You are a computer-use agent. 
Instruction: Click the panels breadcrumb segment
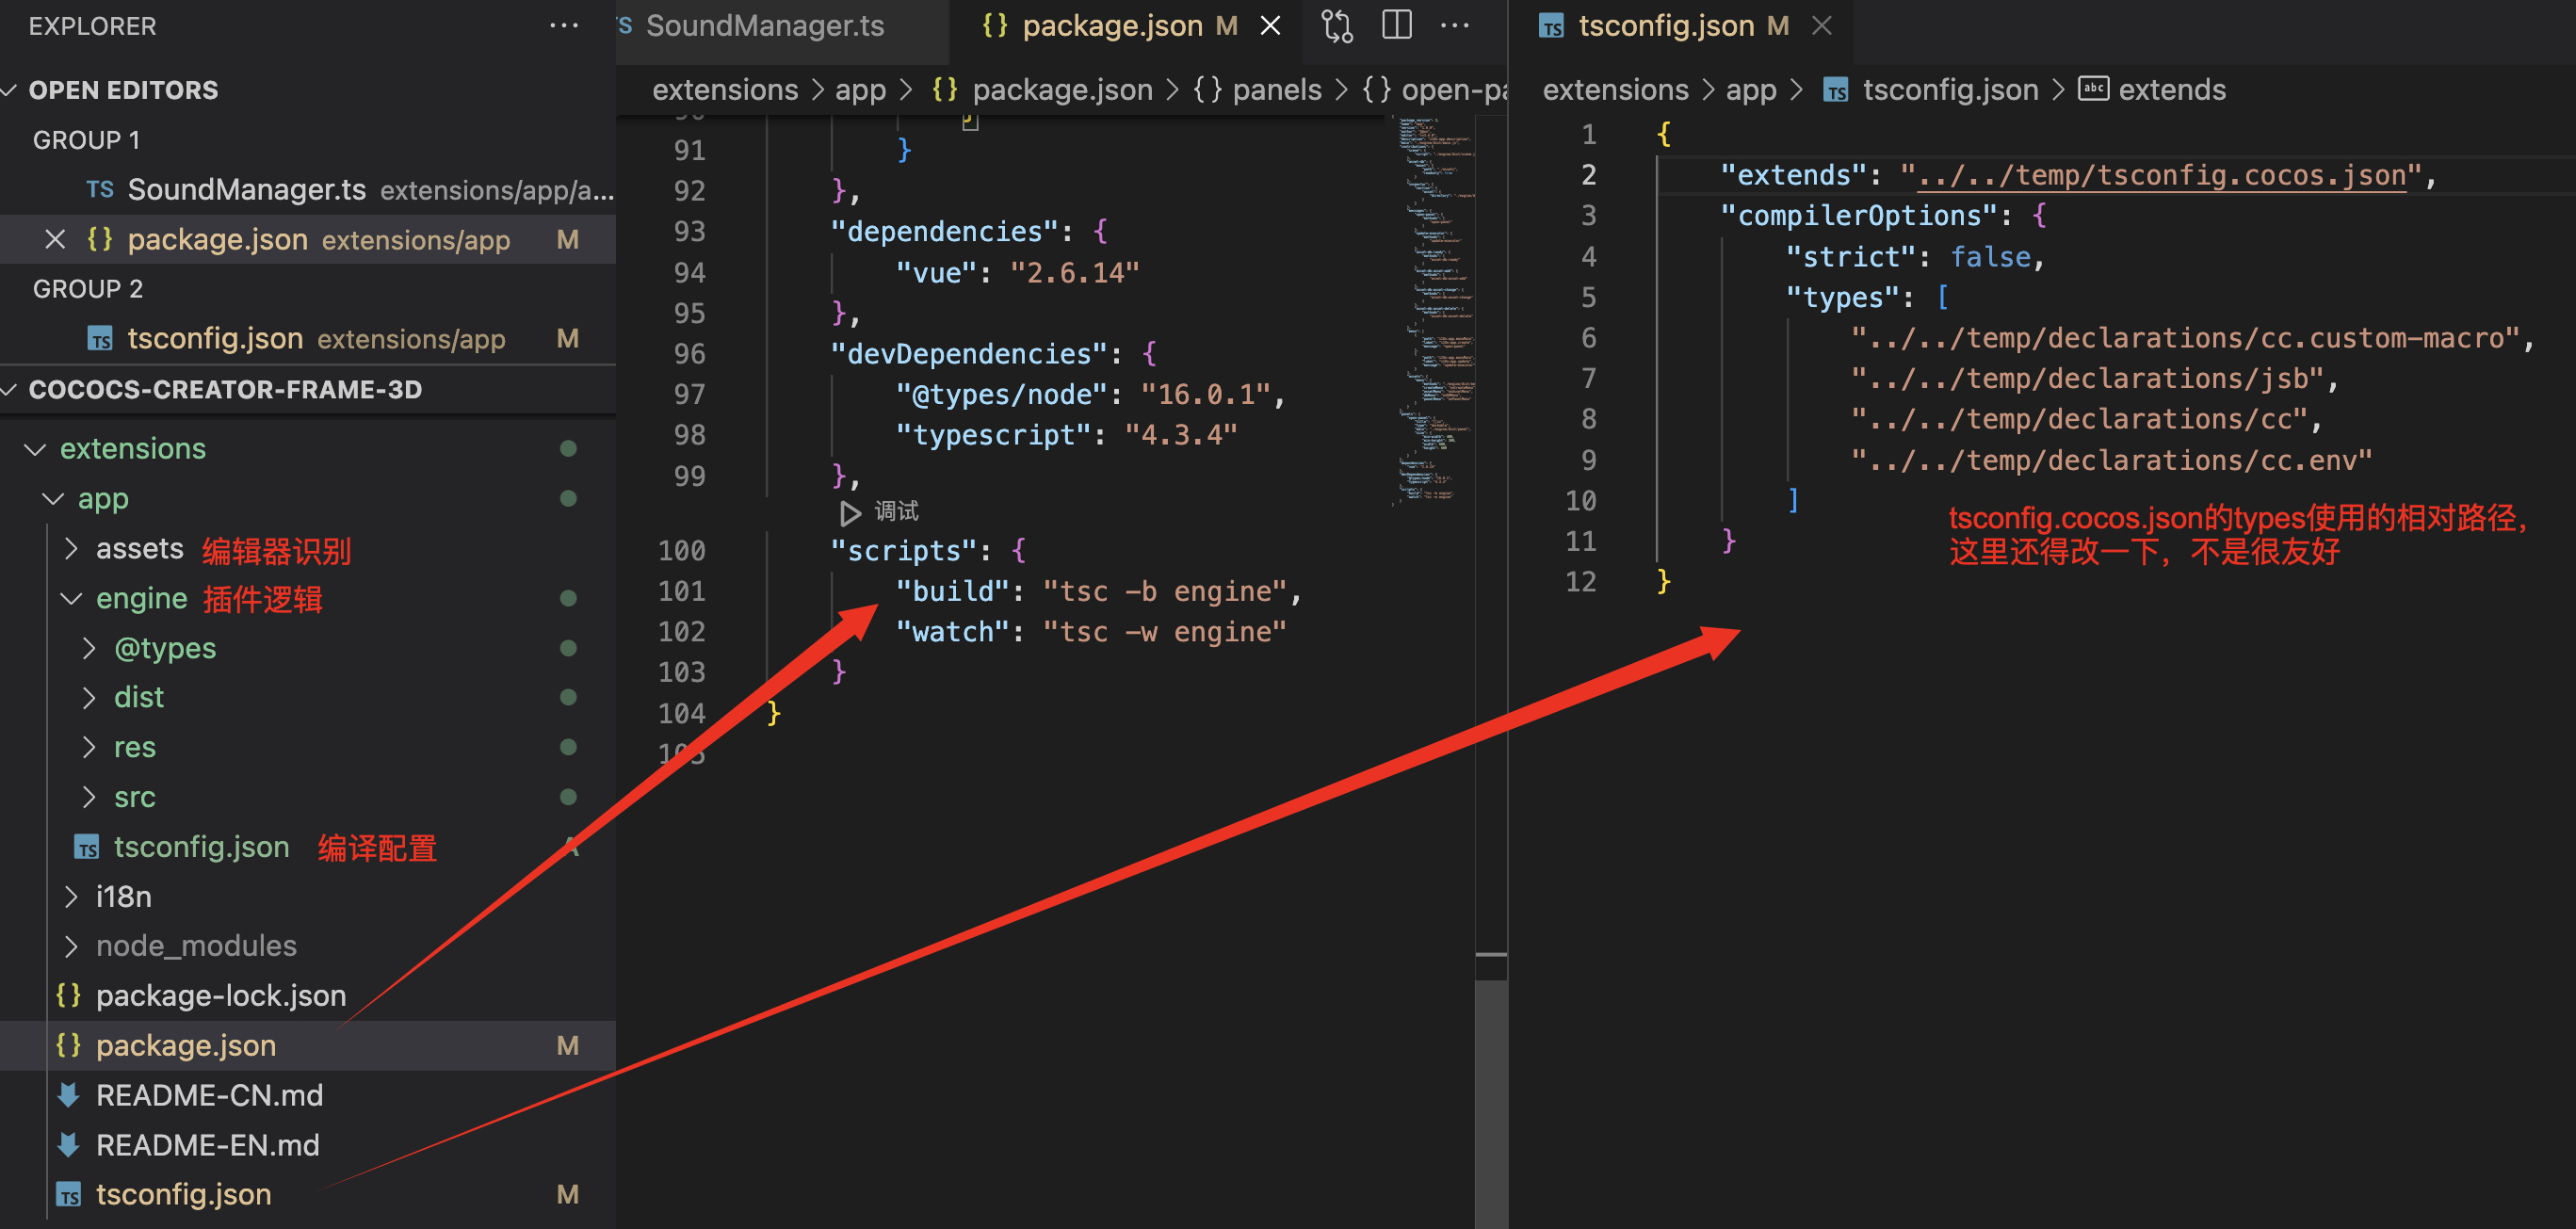pyautogui.click(x=1276, y=90)
